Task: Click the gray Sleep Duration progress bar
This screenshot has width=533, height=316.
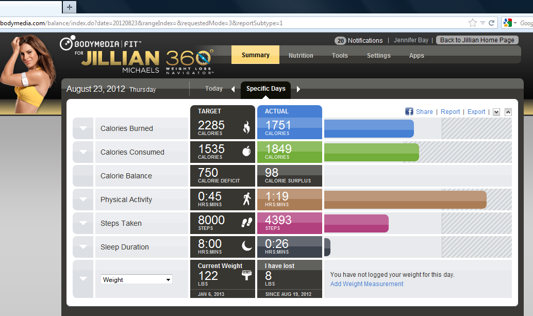Action: click(x=327, y=247)
